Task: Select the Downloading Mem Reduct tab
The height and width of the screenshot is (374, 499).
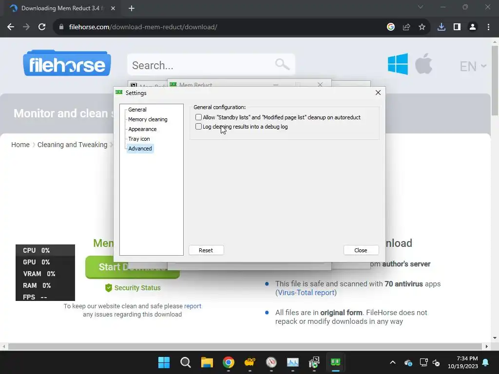Action: click(62, 8)
